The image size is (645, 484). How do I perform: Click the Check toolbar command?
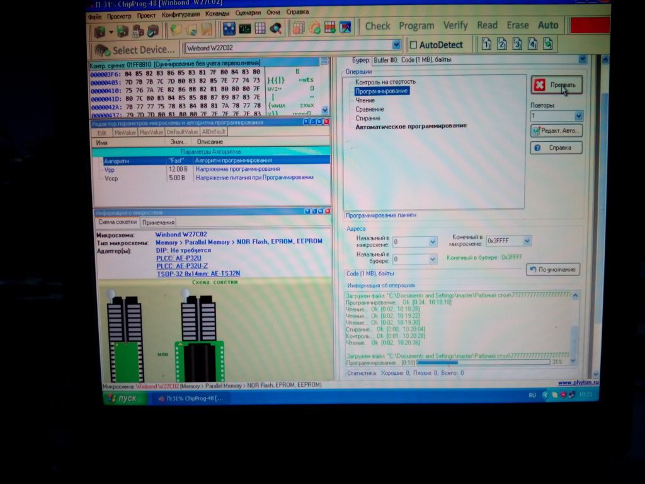(x=377, y=26)
